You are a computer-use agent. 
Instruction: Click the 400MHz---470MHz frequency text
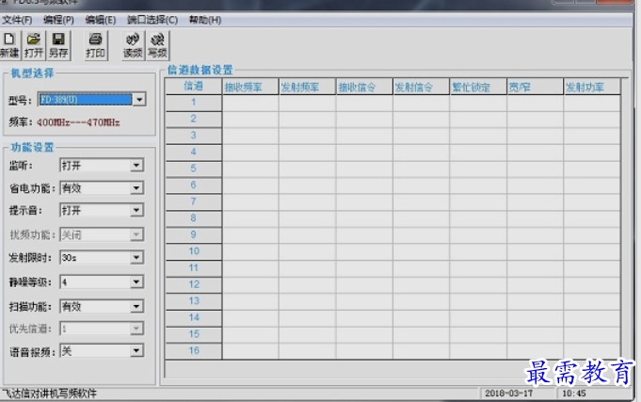(x=78, y=122)
